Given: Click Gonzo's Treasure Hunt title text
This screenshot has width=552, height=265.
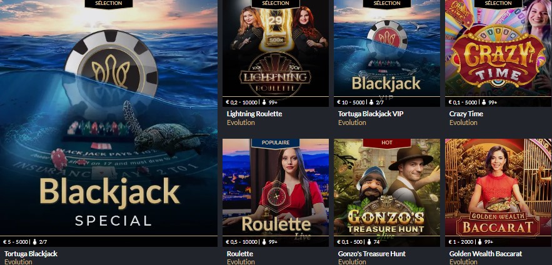Looking at the screenshot, I should click(x=372, y=254).
